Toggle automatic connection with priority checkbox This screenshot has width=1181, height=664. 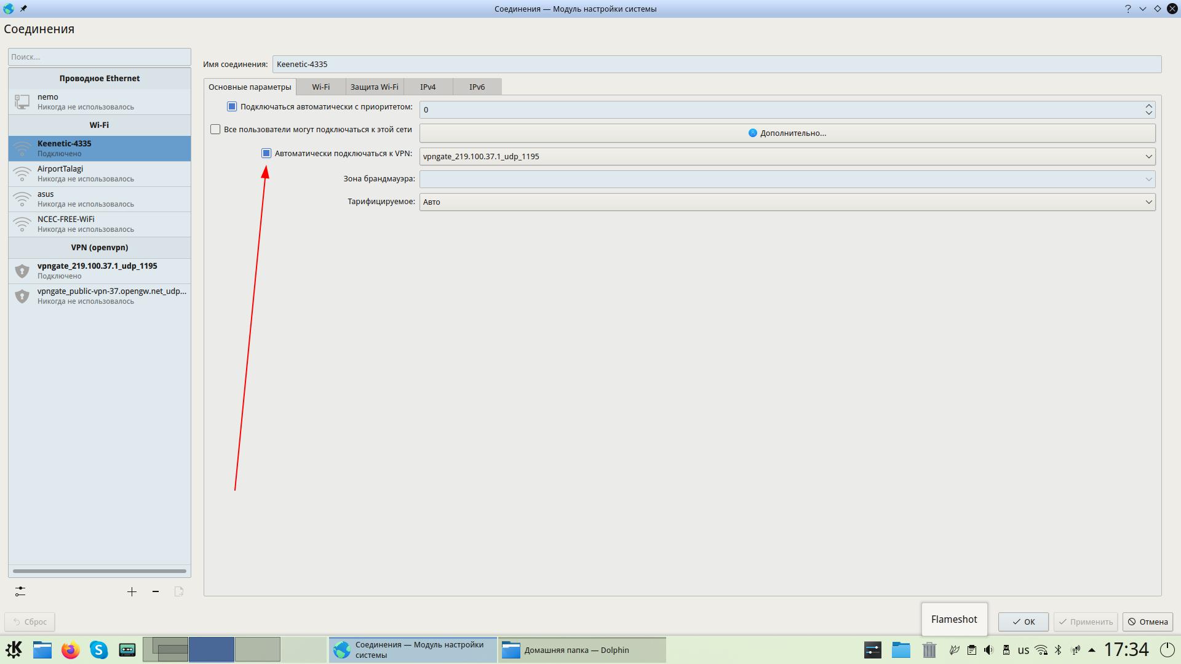pyautogui.click(x=232, y=107)
